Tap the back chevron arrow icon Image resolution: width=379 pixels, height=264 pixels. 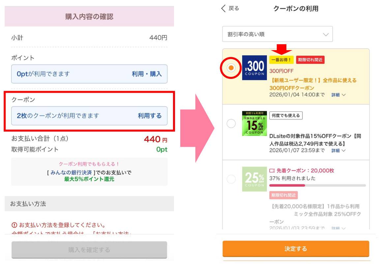click(223, 9)
